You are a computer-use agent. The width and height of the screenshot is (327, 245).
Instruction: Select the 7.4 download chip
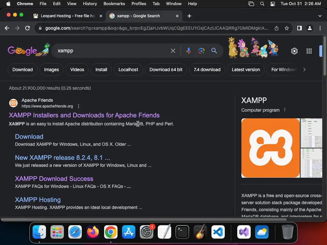pyautogui.click(x=207, y=70)
